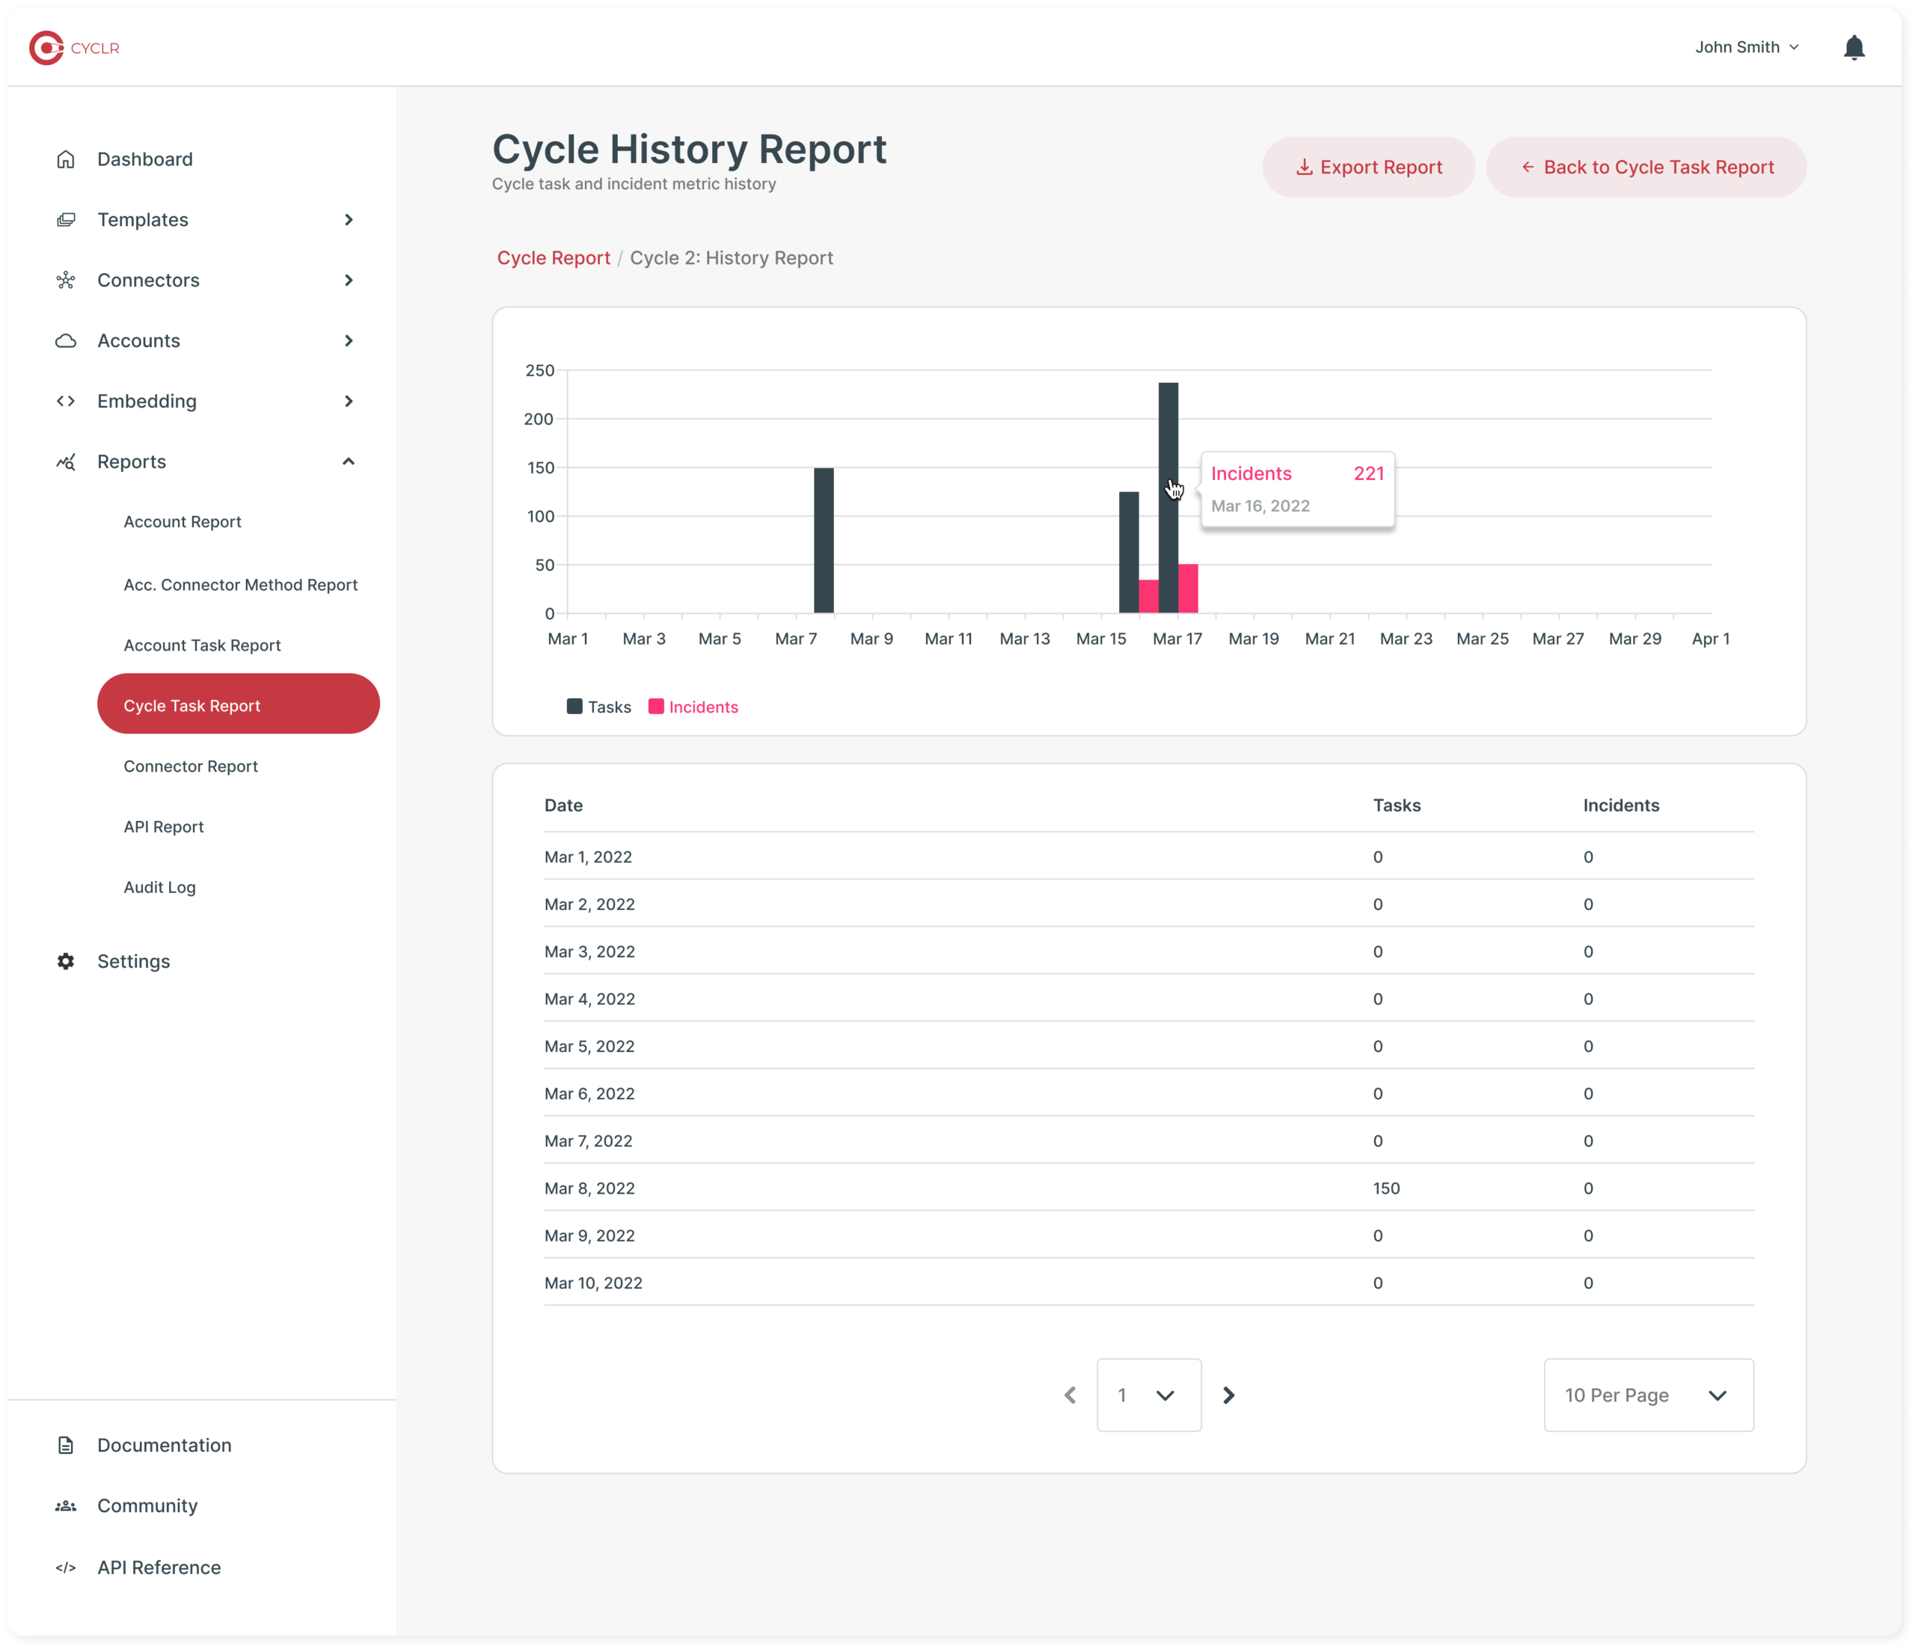1915x1649 pixels.
Task: Toggle Incidents series in chart legend
Action: (693, 707)
